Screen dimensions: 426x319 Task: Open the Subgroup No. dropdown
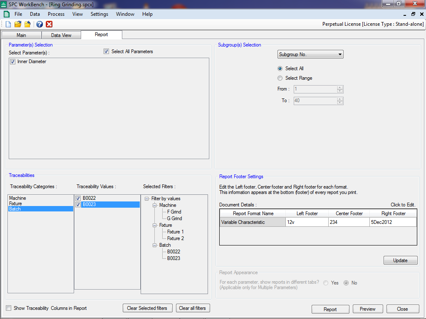click(310, 54)
